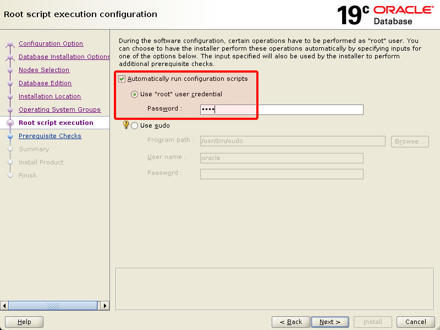Click the Summary step label
Viewport: 440px width, 330px height.
coord(34,149)
